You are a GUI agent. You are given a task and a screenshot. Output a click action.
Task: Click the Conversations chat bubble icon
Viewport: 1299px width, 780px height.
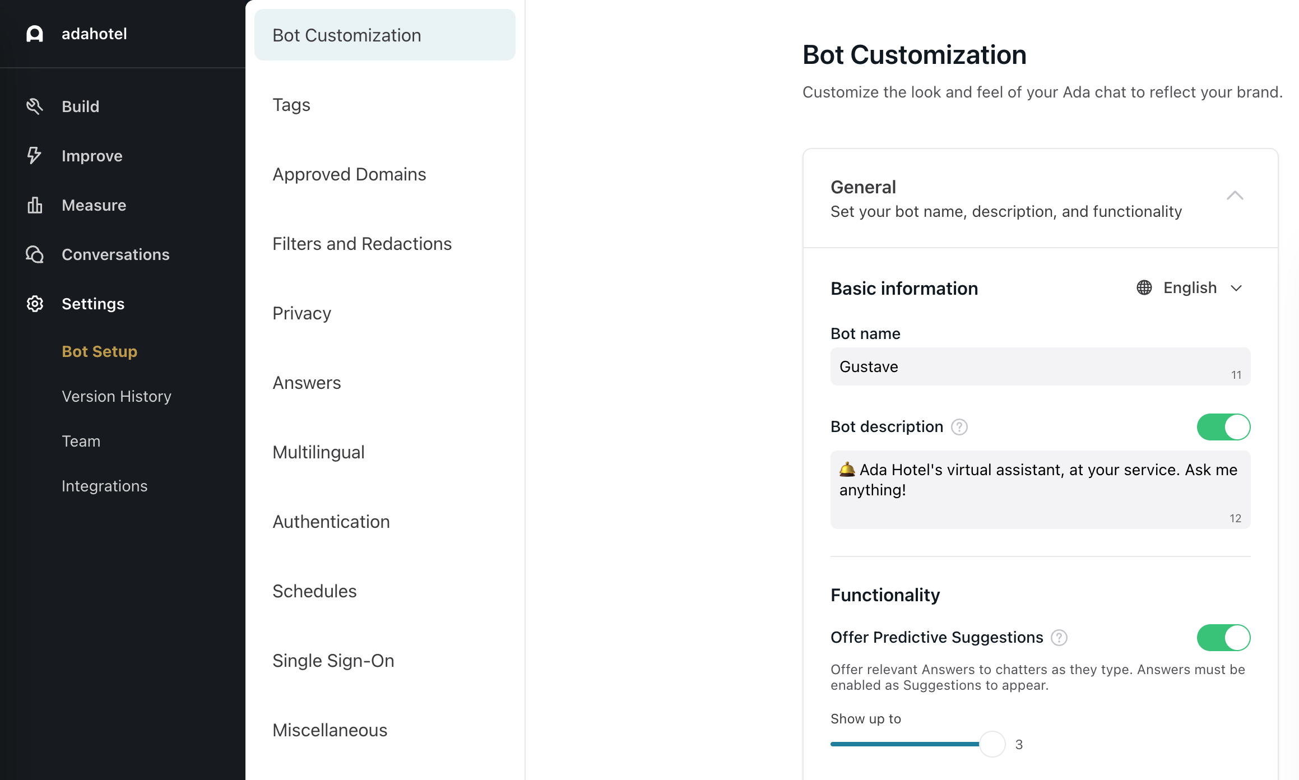(x=35, y=254)
